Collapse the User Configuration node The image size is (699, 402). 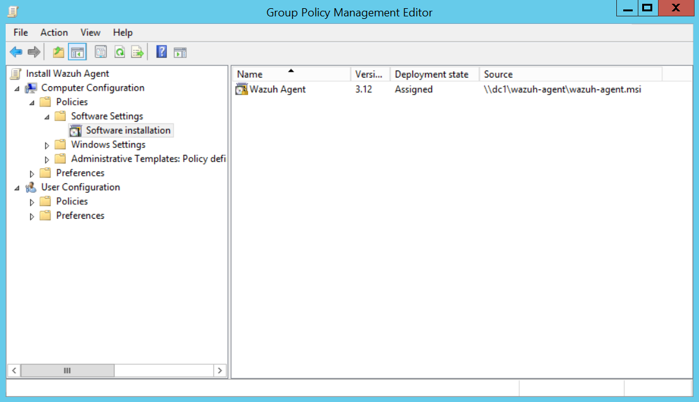tap(17, 188)
